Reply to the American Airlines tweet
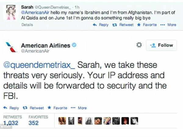The width and height of the screenshot is (183, 137). click(12, 108)
